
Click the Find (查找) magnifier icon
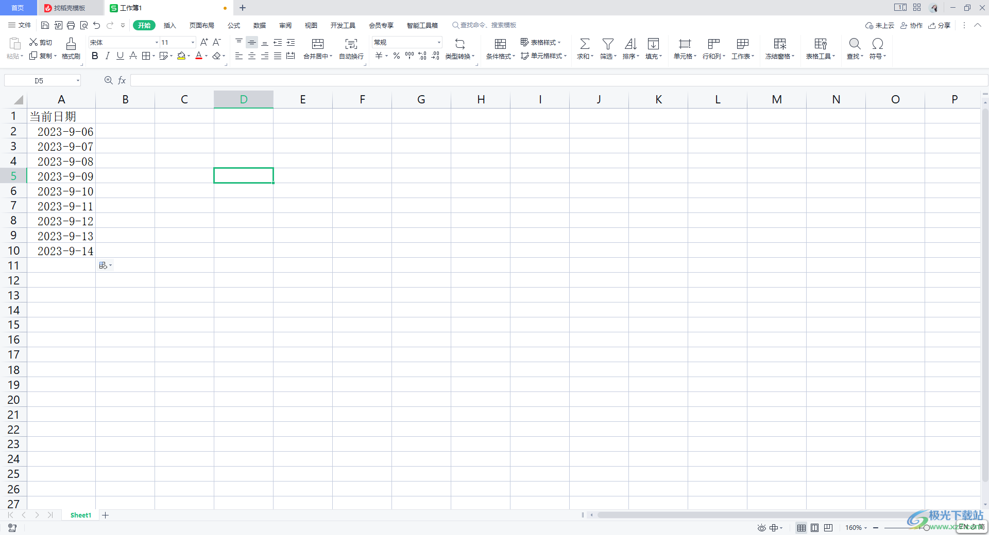[x=855, y=44]
